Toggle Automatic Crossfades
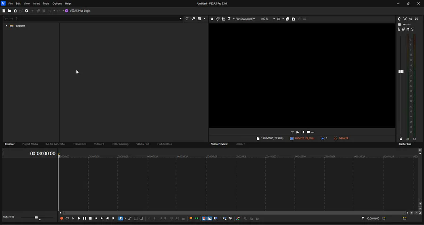Image resolution: width=424 pixels, height=225 pixels. [x=210, y=218]
